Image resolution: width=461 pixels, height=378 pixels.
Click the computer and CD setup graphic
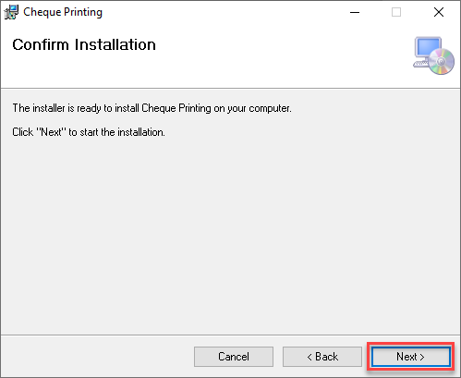[x=433, y=55]
